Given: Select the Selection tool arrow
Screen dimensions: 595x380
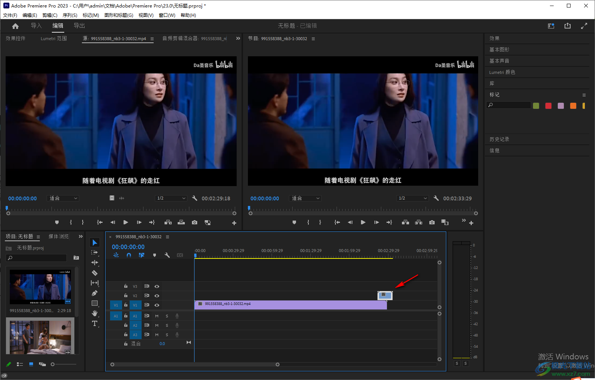Looking at the screenshot, I should point(95,243).
